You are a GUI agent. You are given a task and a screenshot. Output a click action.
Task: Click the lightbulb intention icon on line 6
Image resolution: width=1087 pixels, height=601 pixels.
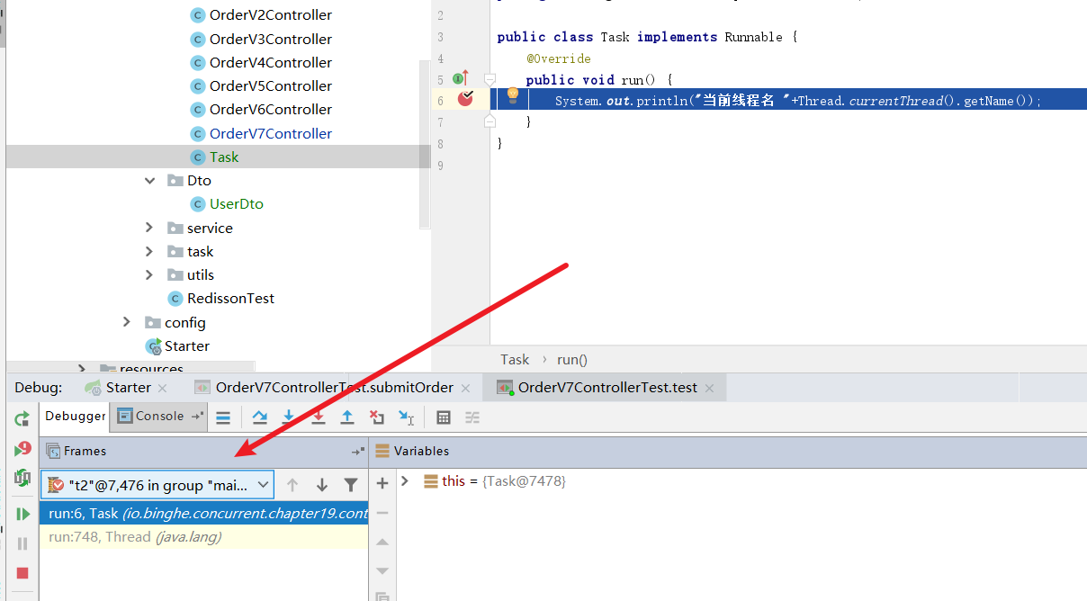click(x=513, y=94)
